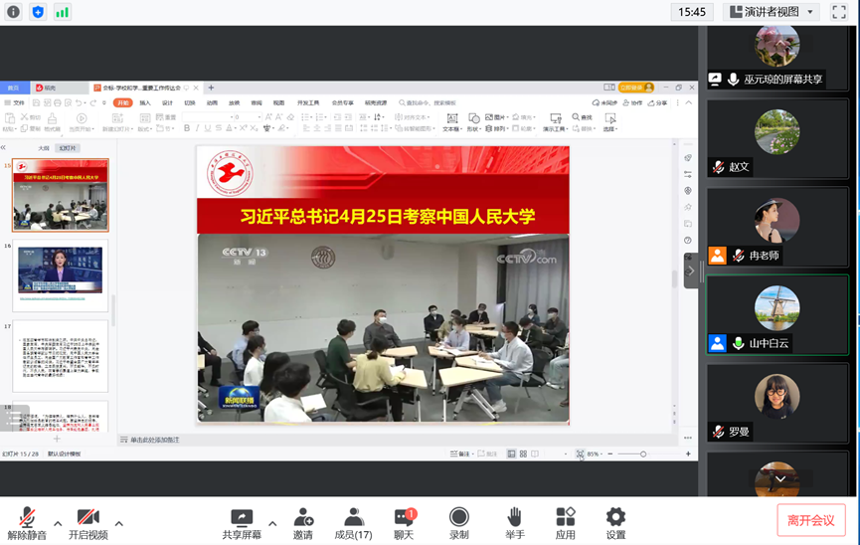Open the 成员(17) members panel

(353, 523)
